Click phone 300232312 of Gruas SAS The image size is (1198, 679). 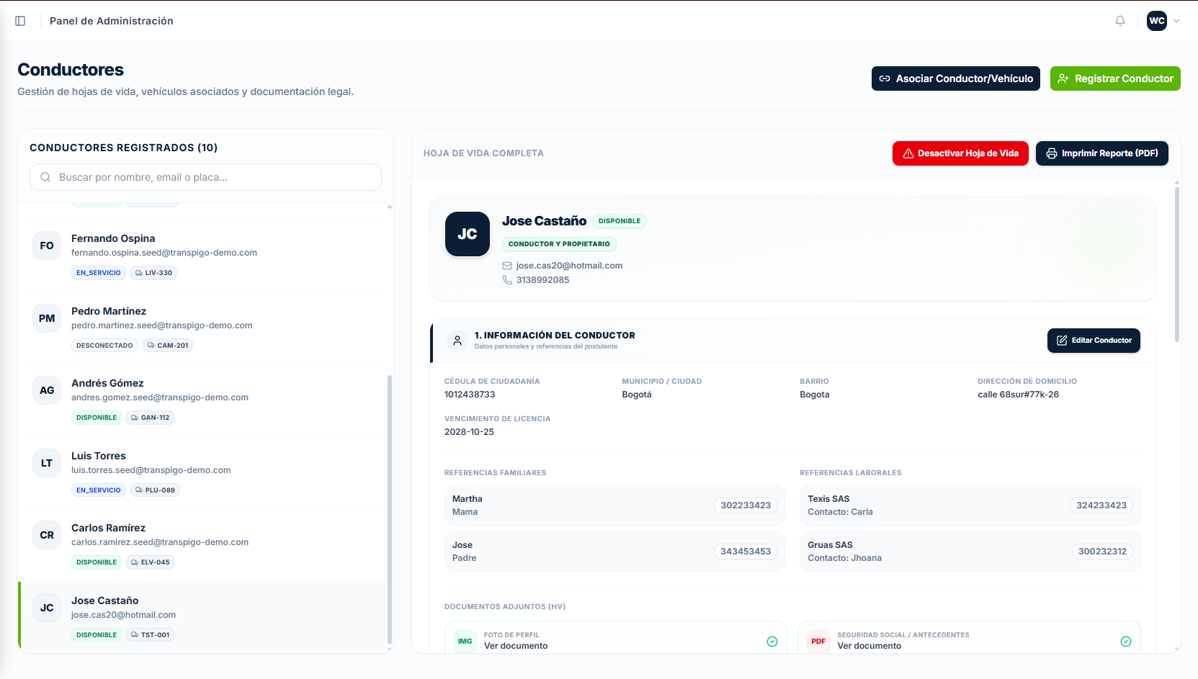point(1102,552)
